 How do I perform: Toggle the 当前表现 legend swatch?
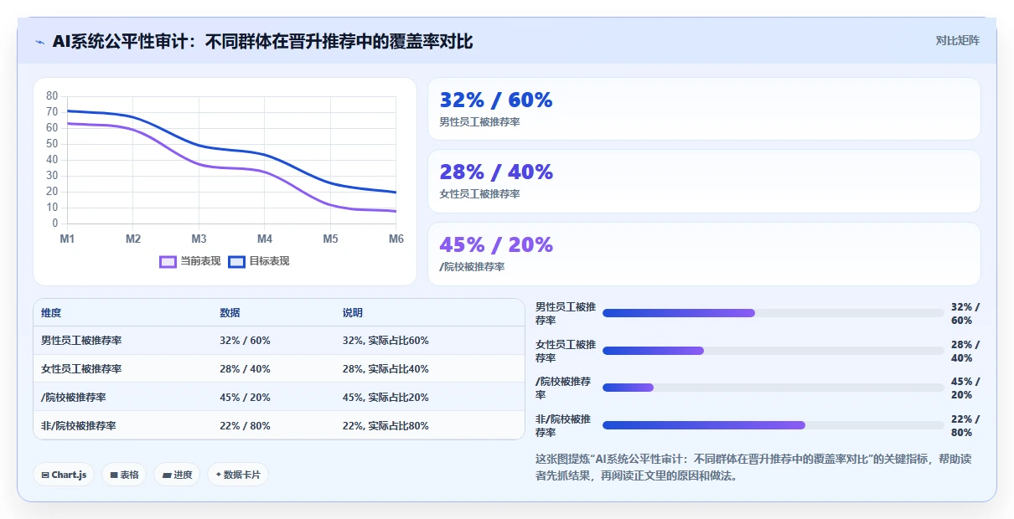tap(168, 261)
